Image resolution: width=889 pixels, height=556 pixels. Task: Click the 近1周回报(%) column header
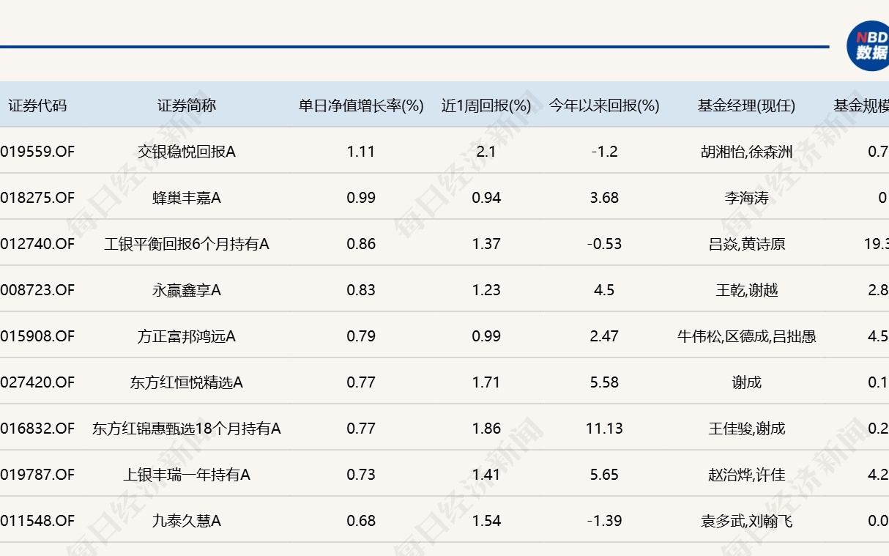pyautogui.click(x=486, y=105)
